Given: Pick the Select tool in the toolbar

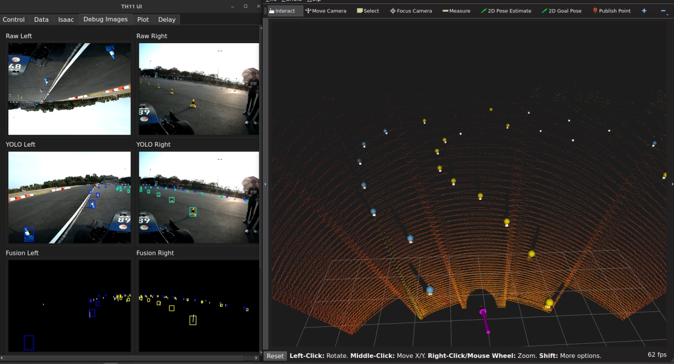Looking at the screenshot, I should 368,11.
